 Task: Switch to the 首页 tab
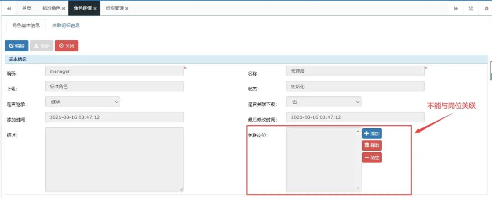27,9
